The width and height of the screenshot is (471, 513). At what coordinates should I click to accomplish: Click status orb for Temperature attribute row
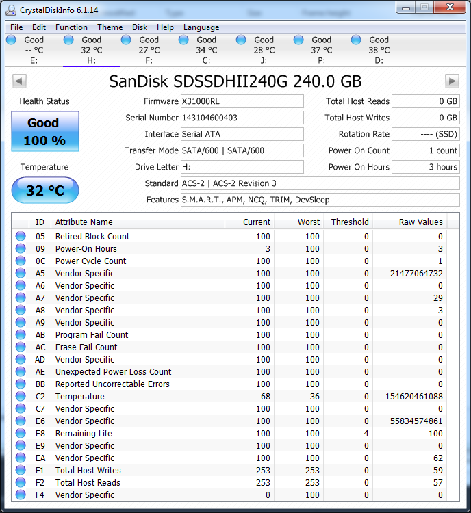[21, 397]
